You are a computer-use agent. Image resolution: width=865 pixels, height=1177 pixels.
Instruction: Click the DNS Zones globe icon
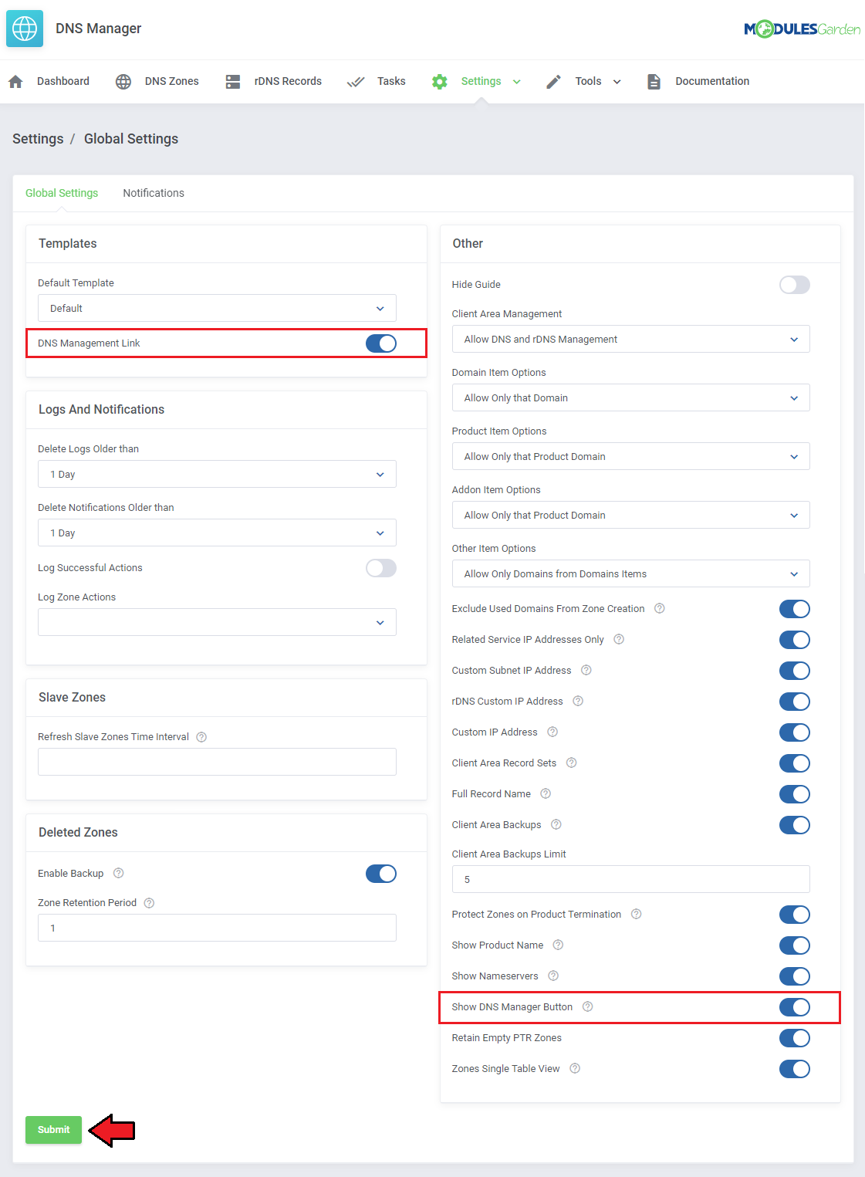tap(123, 81)
